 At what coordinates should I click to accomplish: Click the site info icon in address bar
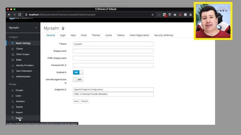coord(26,15)
